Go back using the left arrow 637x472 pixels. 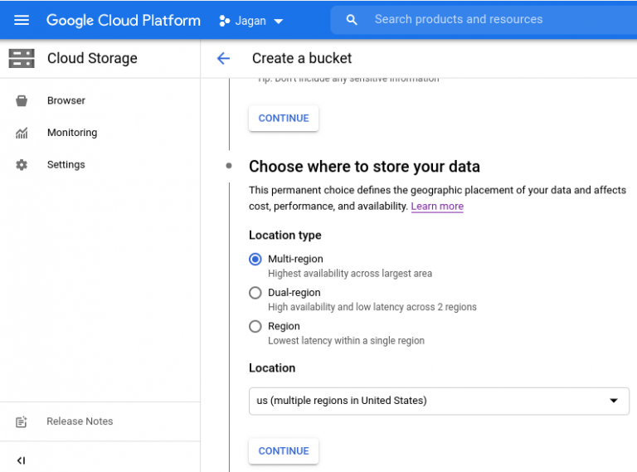(222, 58)
